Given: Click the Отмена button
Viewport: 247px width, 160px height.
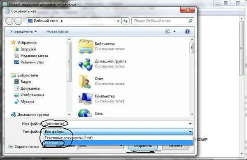Looking at the screenshot, I should pos(175,146).
